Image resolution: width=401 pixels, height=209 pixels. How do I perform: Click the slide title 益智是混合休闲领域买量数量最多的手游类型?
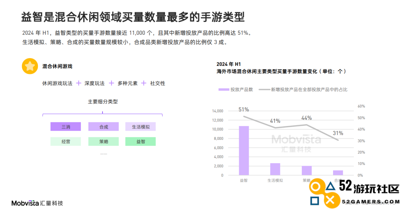[x=133, y=17]
